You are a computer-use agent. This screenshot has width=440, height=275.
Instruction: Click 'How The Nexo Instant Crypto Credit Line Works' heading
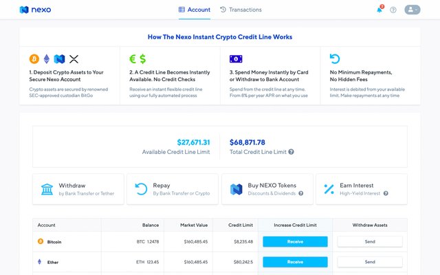pos(220,37)
